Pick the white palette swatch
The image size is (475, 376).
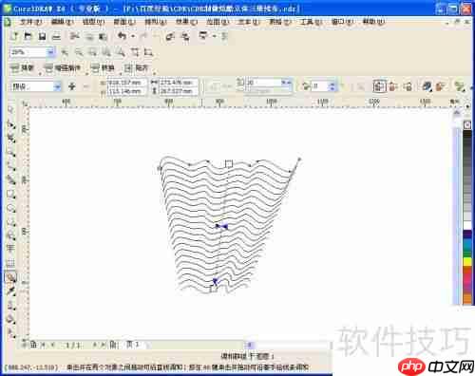467,225
